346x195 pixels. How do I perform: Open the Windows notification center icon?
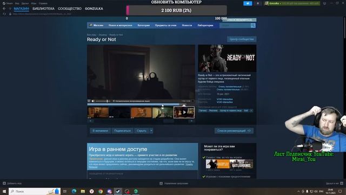340,191
